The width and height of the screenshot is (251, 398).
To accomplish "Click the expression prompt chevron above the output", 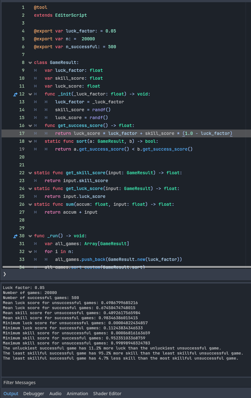I will click(4, 274).
